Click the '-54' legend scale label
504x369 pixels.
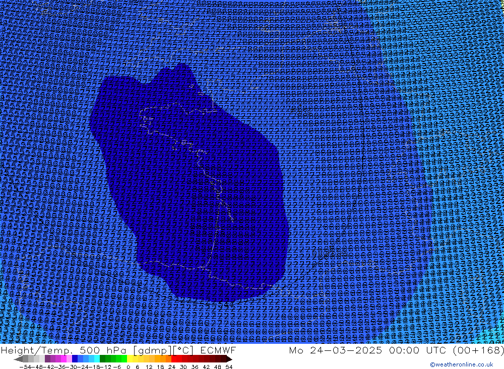coord(25,367)
